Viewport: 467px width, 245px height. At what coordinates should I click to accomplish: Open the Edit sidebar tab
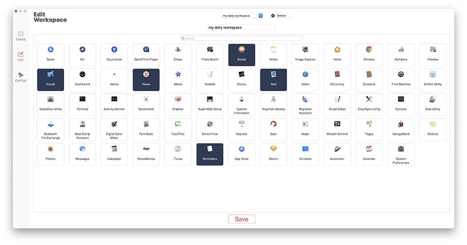20,56
